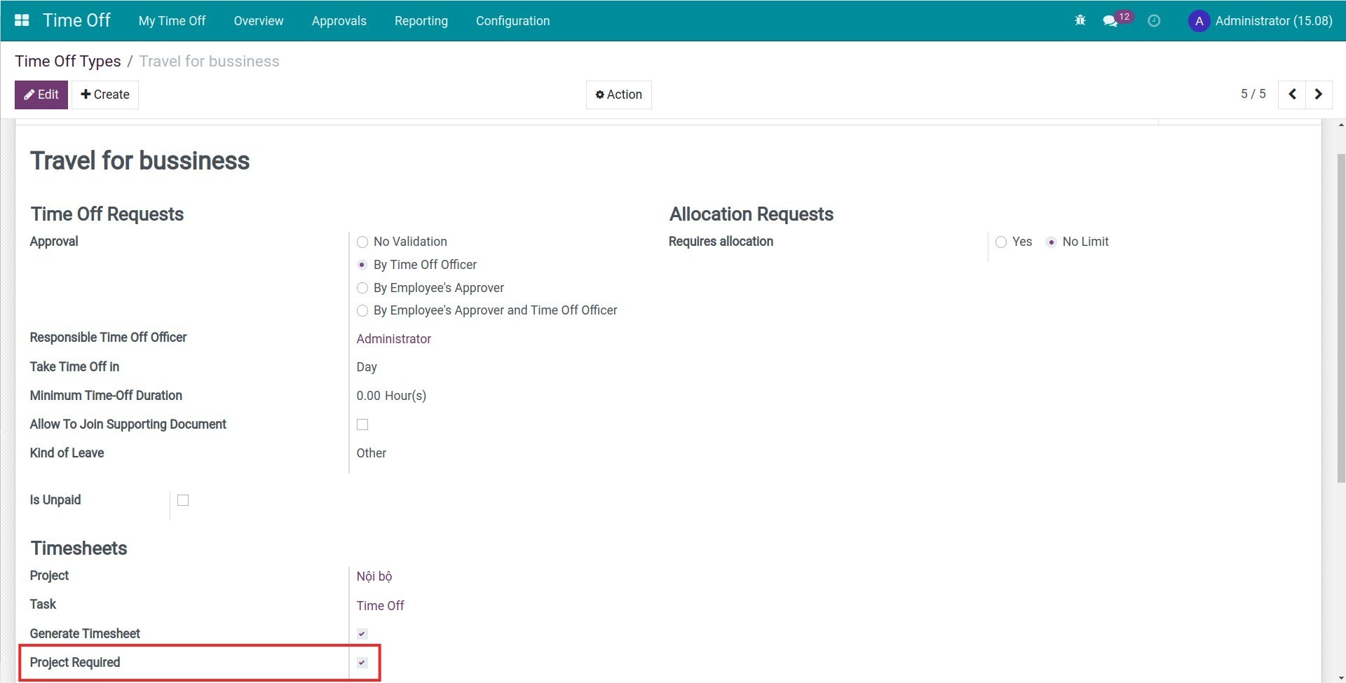The image size is (1346, 683).
Task: Go to the previous record with the left arrow
Action: point(1292,94)
